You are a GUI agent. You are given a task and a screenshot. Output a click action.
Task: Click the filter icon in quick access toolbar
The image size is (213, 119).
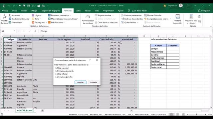click(x=24, y=6)
